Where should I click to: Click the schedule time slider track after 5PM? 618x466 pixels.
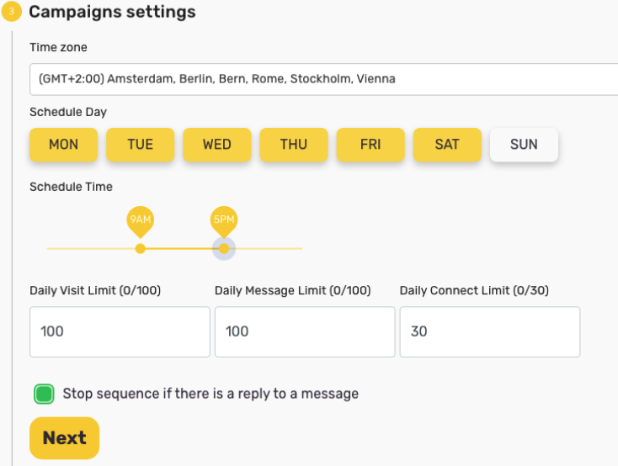tap(269, 248)
